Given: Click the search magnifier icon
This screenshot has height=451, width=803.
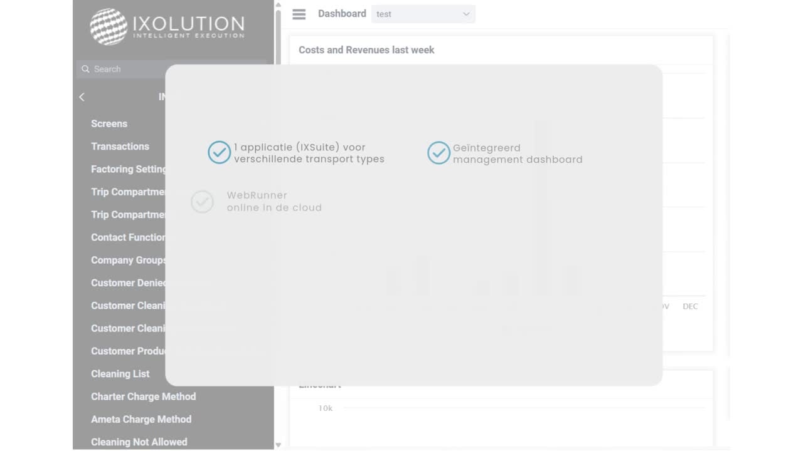Looking at the screenshot, I should pyautogui.click(x=85, y=69).
